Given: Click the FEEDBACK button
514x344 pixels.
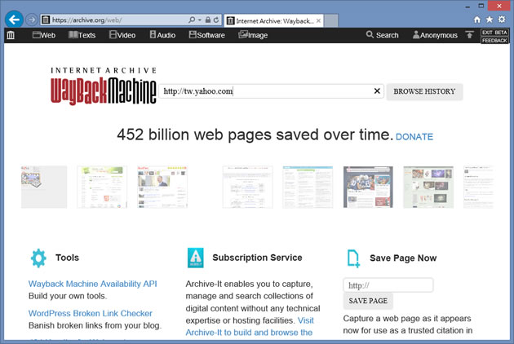Looking at the screenshot, I should pos(494,40).
